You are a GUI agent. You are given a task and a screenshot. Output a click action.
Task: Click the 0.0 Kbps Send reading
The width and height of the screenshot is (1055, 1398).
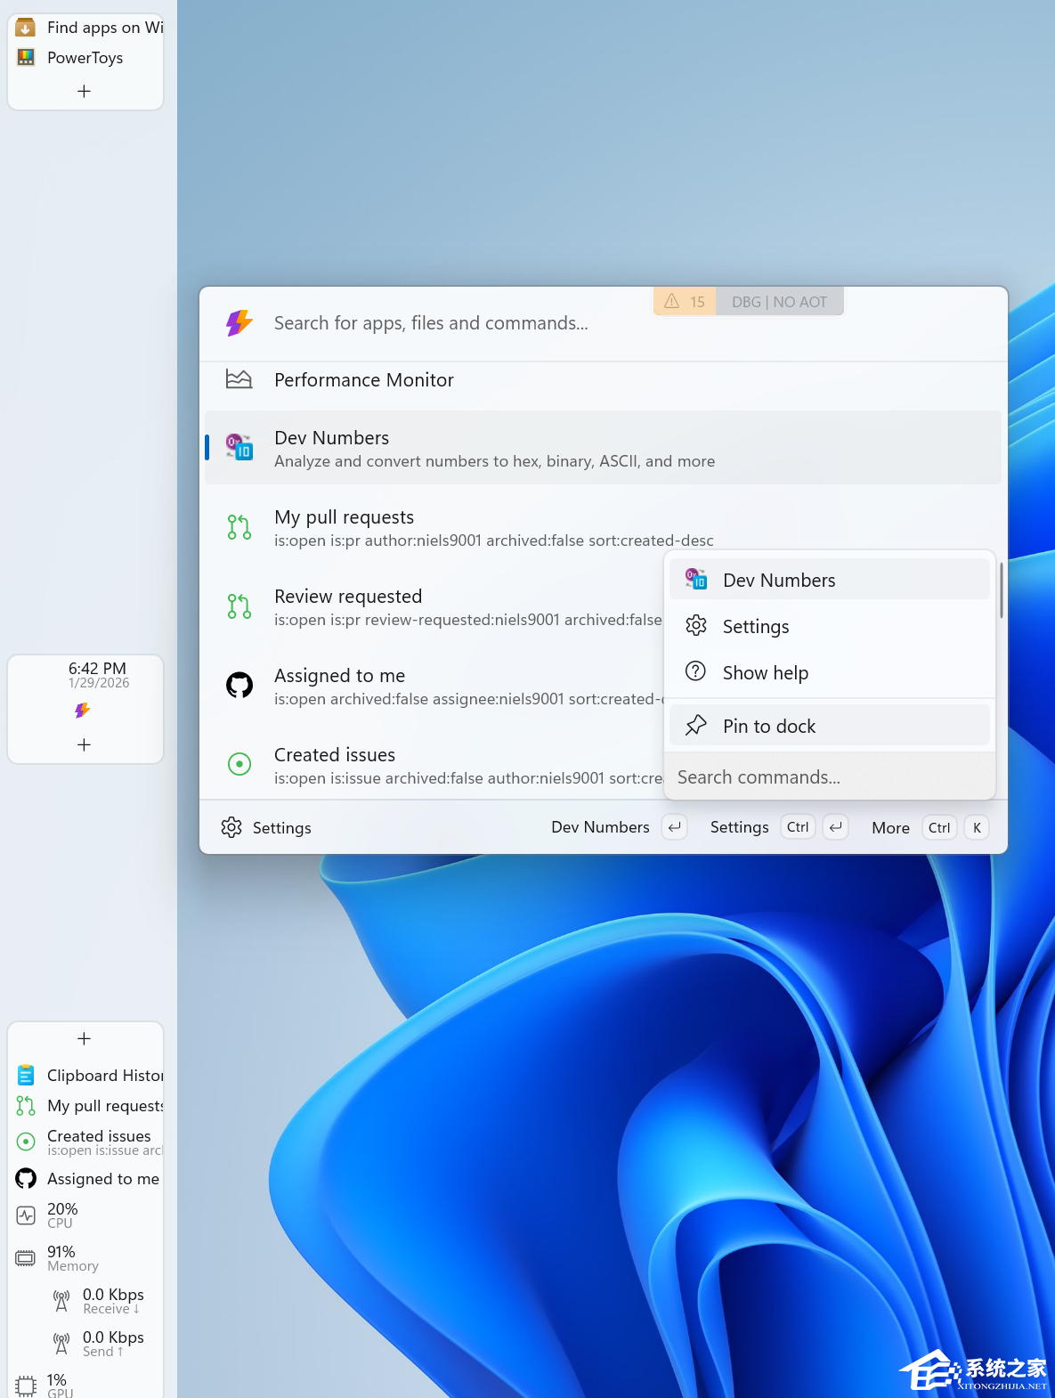pyautogui.click(x=113, y=1344)
